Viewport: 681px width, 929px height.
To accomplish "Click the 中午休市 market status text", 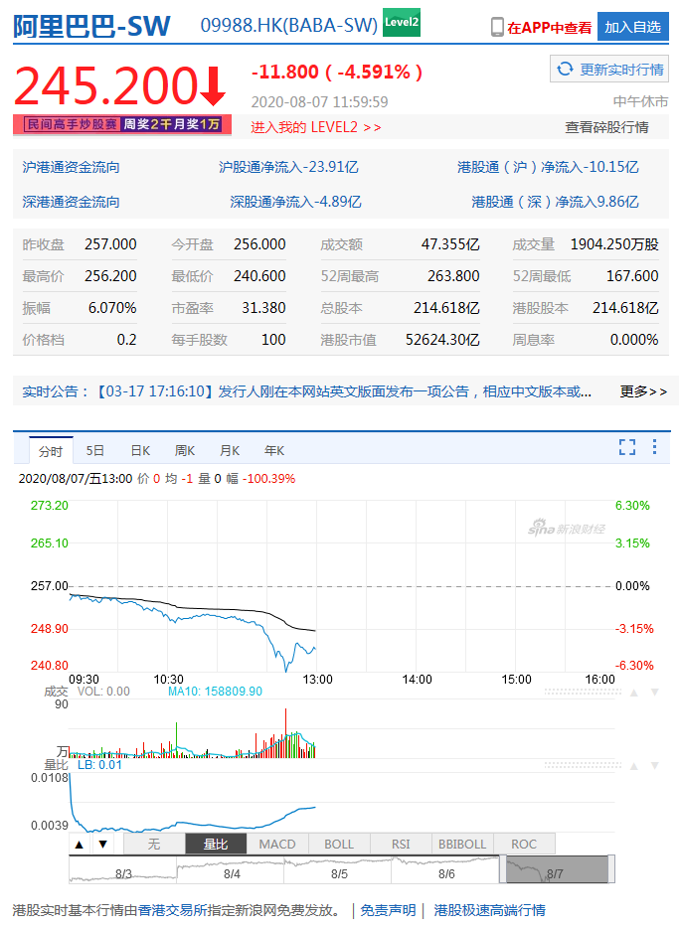I will pos(640,102).
